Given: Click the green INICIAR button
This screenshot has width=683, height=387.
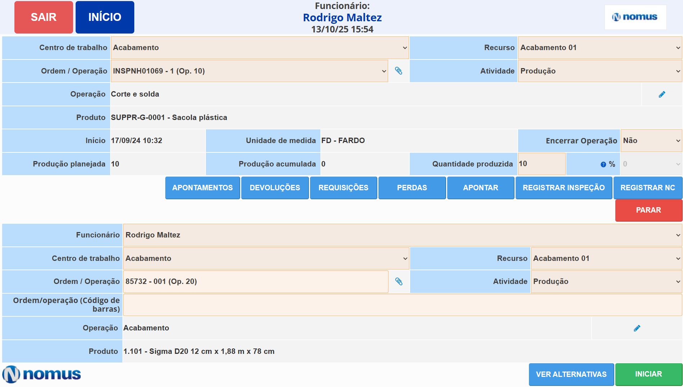Looking at the screenshot, I should click(x=648, y=374).
